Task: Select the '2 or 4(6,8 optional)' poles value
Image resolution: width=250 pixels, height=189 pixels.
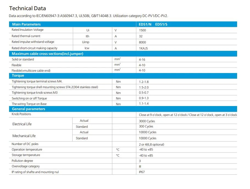Action: [x=152, y=144]
